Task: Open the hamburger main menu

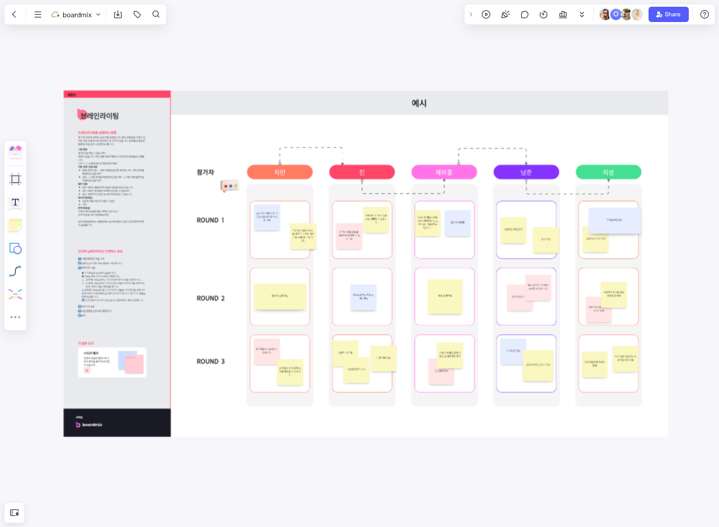Action: (x=38, y=14)
